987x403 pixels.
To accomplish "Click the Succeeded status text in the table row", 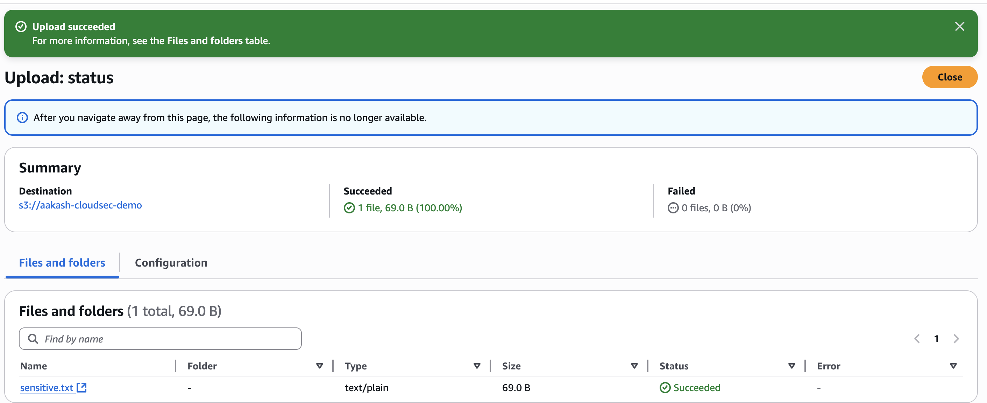I will (697, 388).
